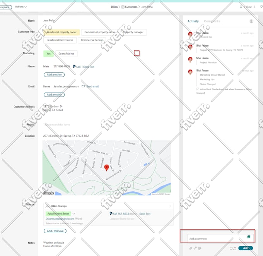This screenshot has width=263, height=256.
Task: Click the Call link for main phone
Action: point(79,67)
